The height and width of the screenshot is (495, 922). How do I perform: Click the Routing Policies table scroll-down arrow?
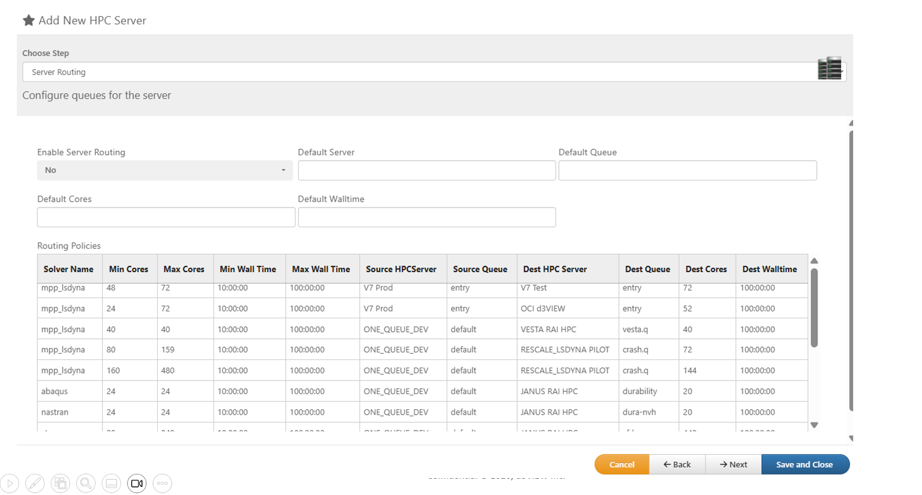pyautogui.click(x=814, y=425)
